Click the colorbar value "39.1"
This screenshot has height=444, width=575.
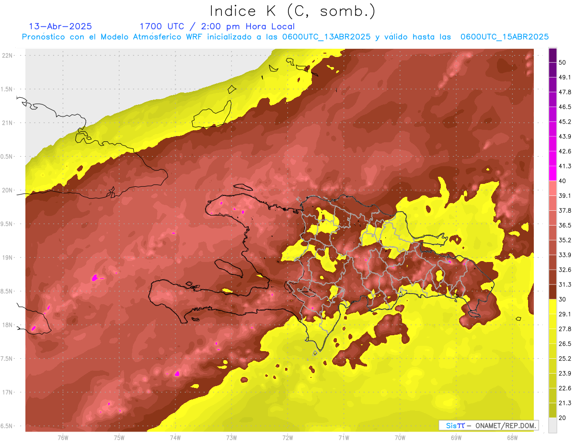pos(565,196)
